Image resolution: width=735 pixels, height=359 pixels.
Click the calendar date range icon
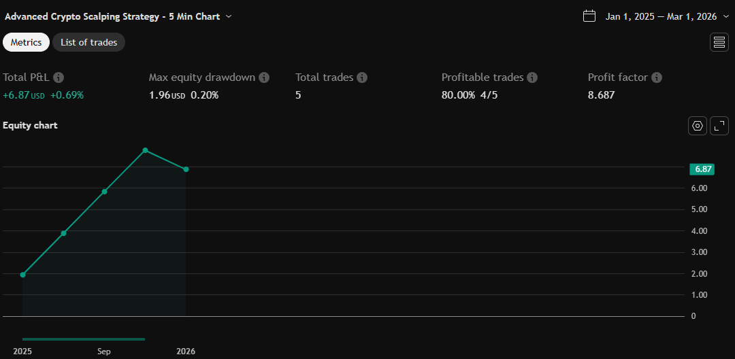589,16
